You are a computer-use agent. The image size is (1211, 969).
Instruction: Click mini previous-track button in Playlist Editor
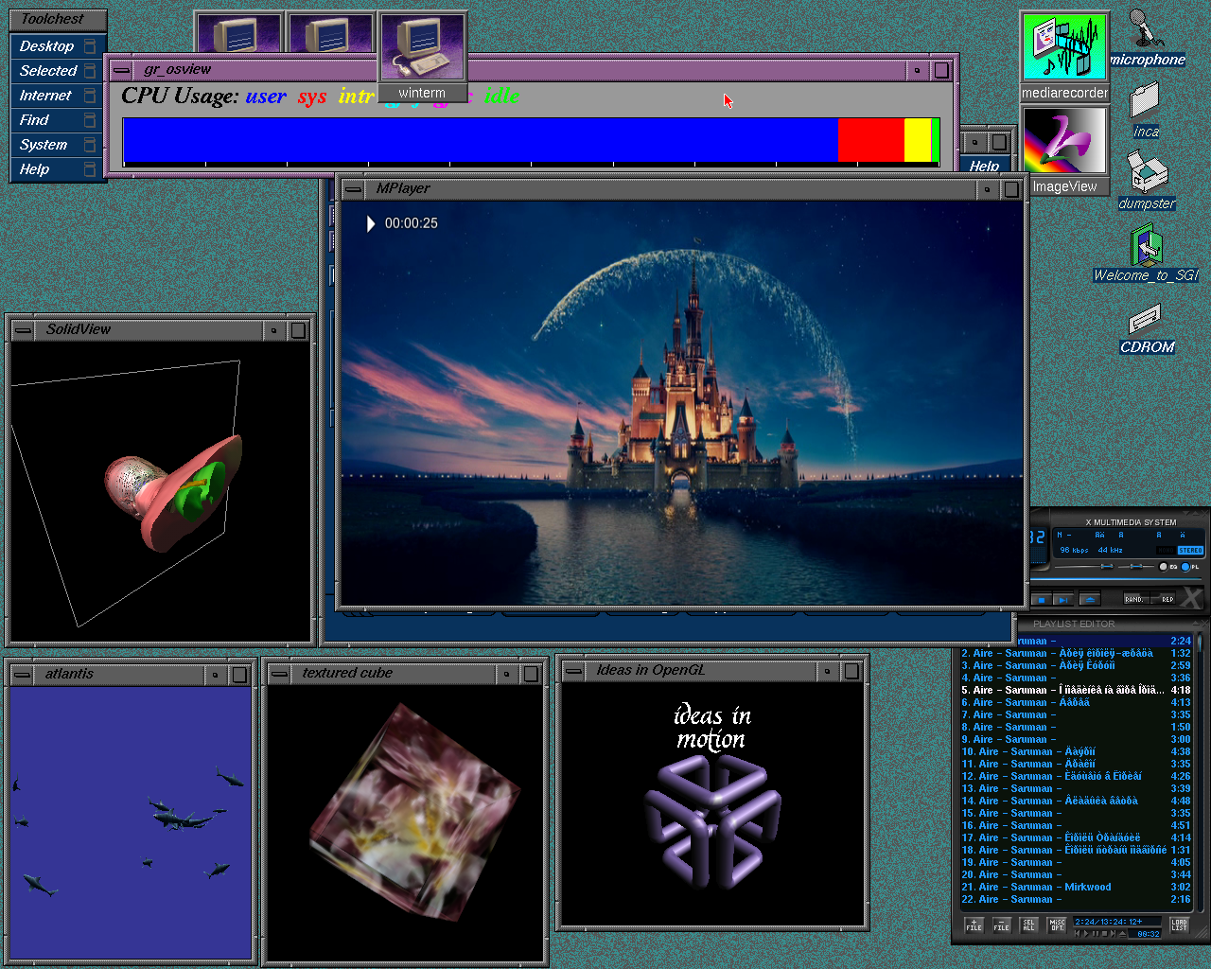tap(1077, 933)
